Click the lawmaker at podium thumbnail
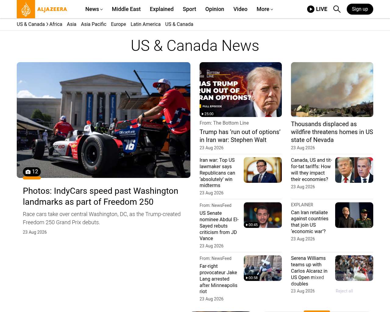The height and width of the screenshot is (312, 390). (x=263, y=170)
